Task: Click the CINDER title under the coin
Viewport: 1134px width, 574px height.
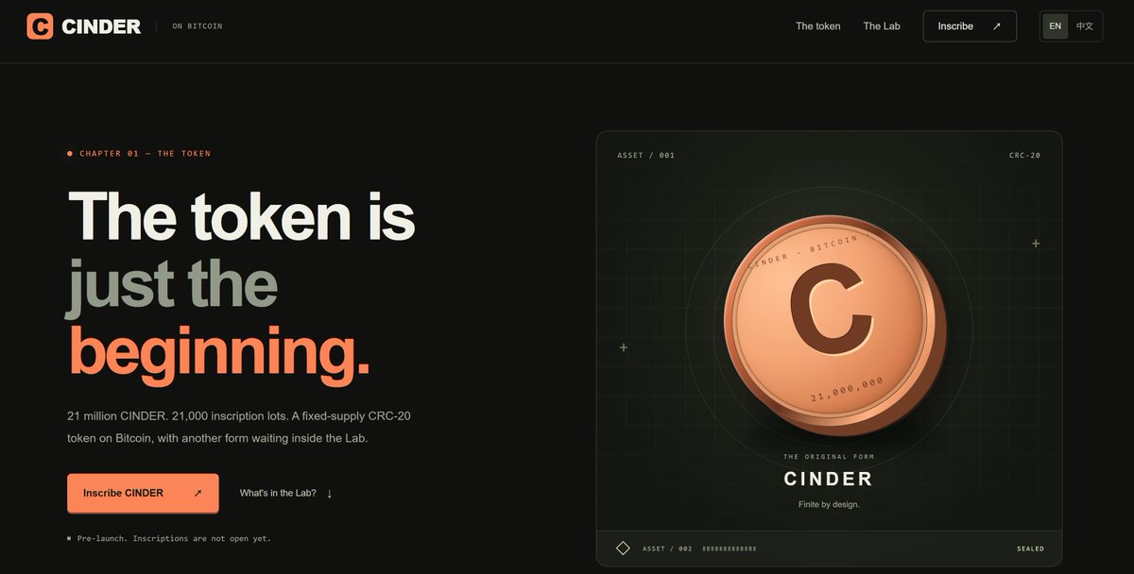Action: [829, 479]
